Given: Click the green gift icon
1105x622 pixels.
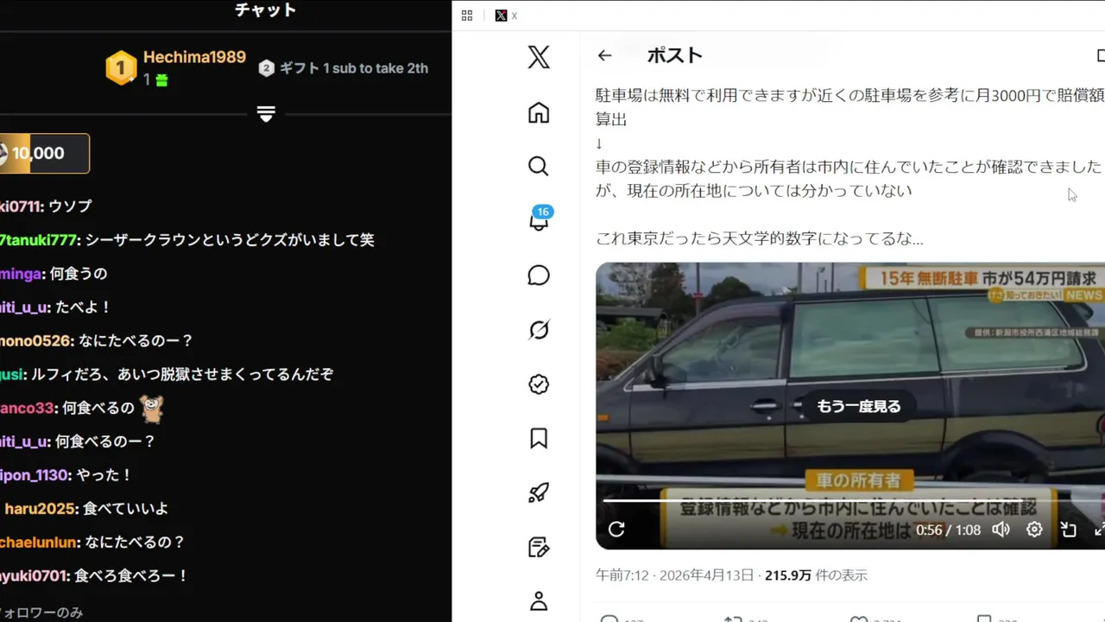Looking at the screenshot, I should 161,80.
